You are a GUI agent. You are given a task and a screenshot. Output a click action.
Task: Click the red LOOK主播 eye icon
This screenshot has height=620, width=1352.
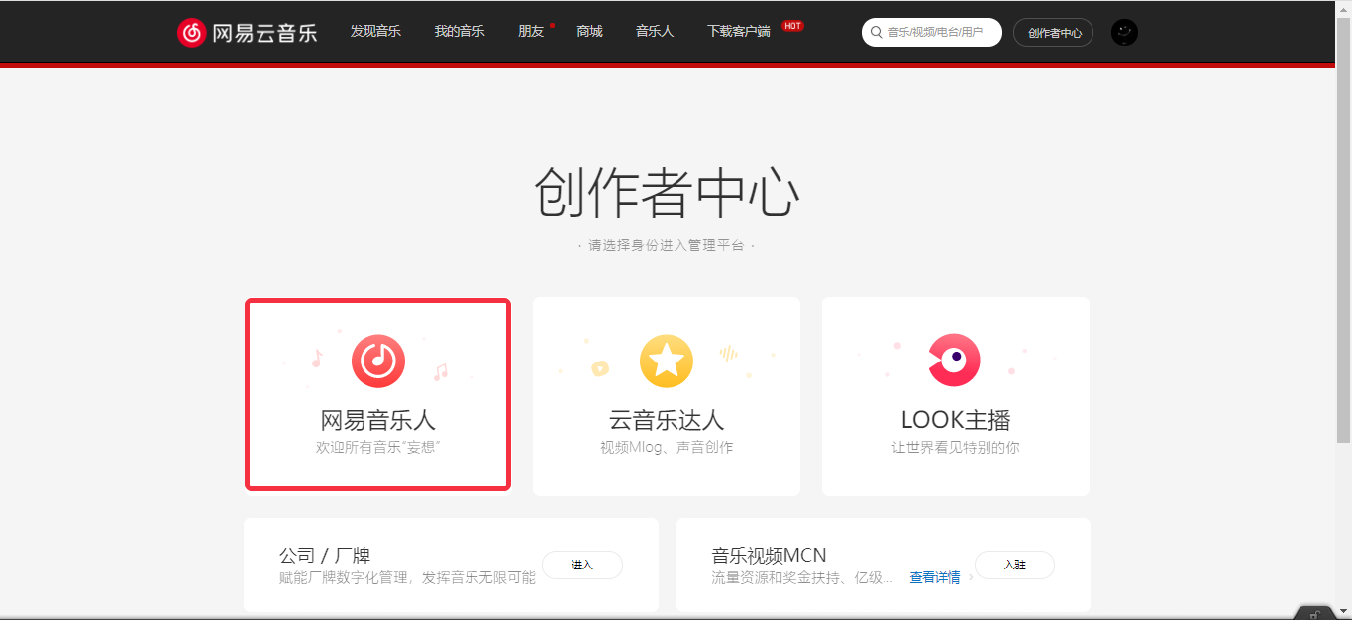pos(954,361)
